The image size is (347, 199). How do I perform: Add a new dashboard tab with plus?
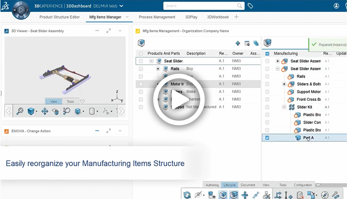click(x=236, y=17)
